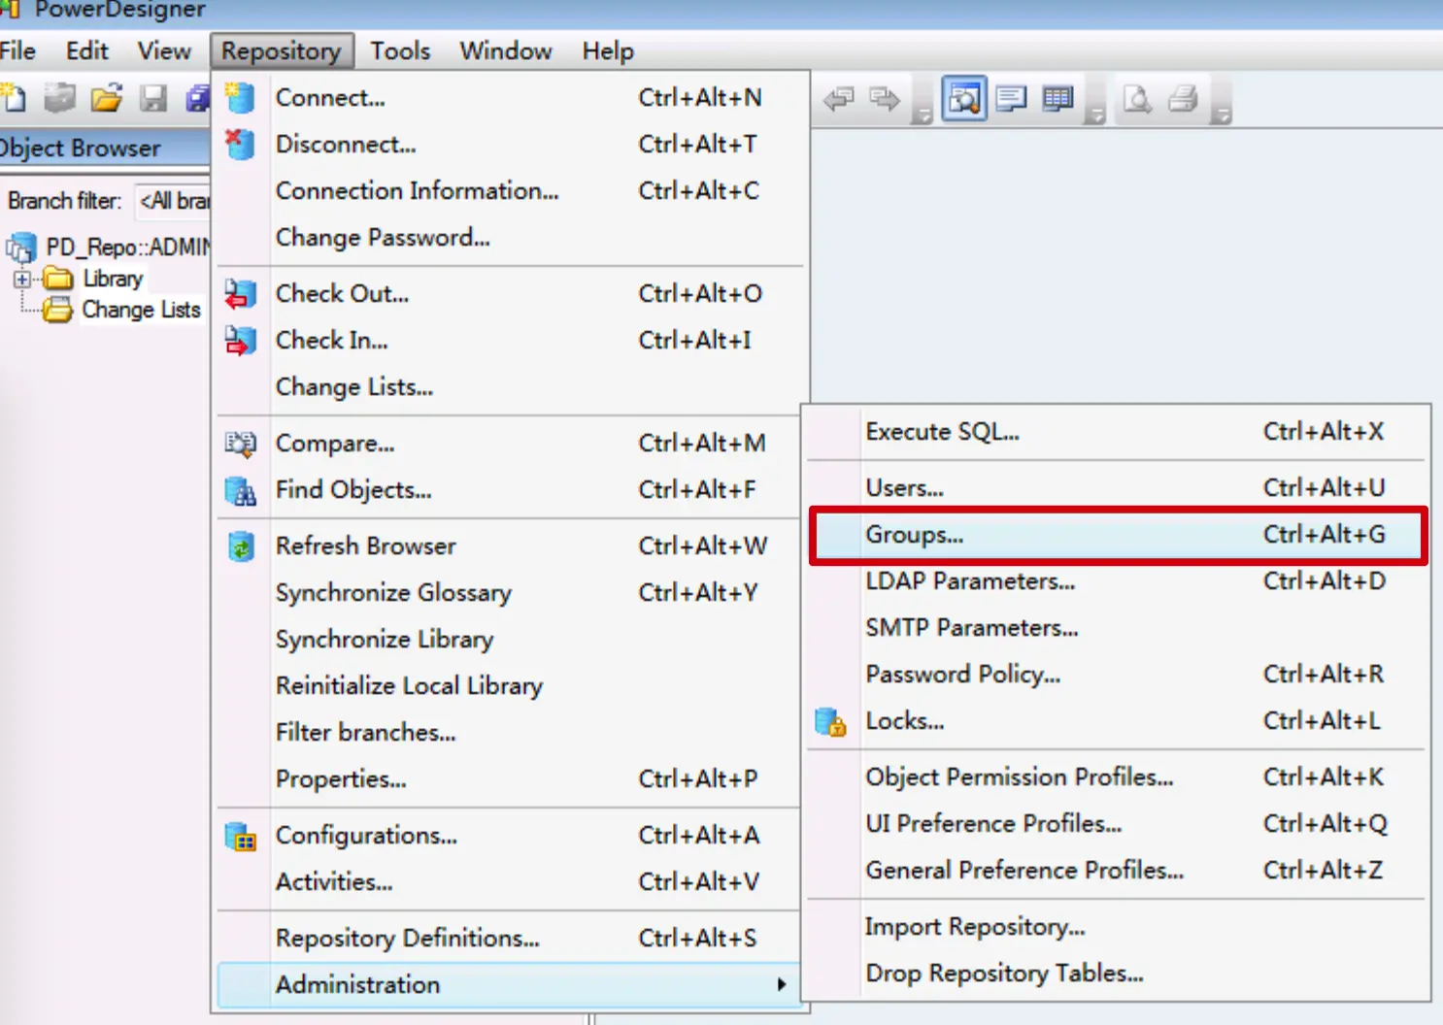Viewport: 1443px width, 1025px height.
Task: Toggle the highlighted Object Browser toolbar icon
Action: [964, 98]
